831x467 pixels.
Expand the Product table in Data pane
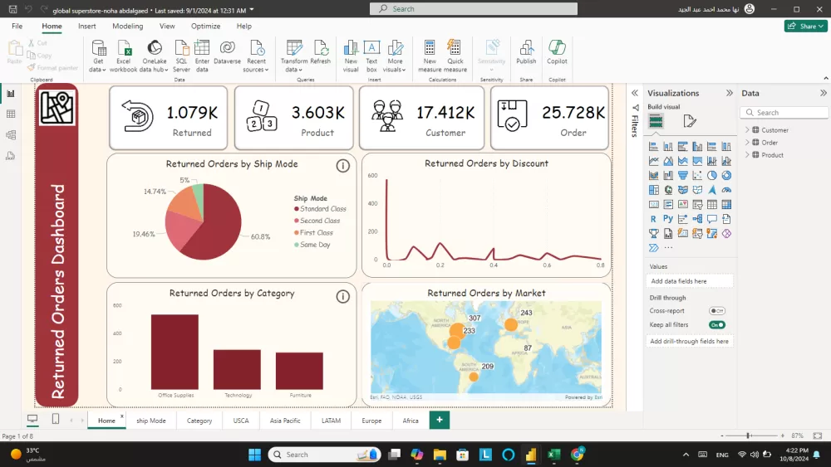coord(747,155)
